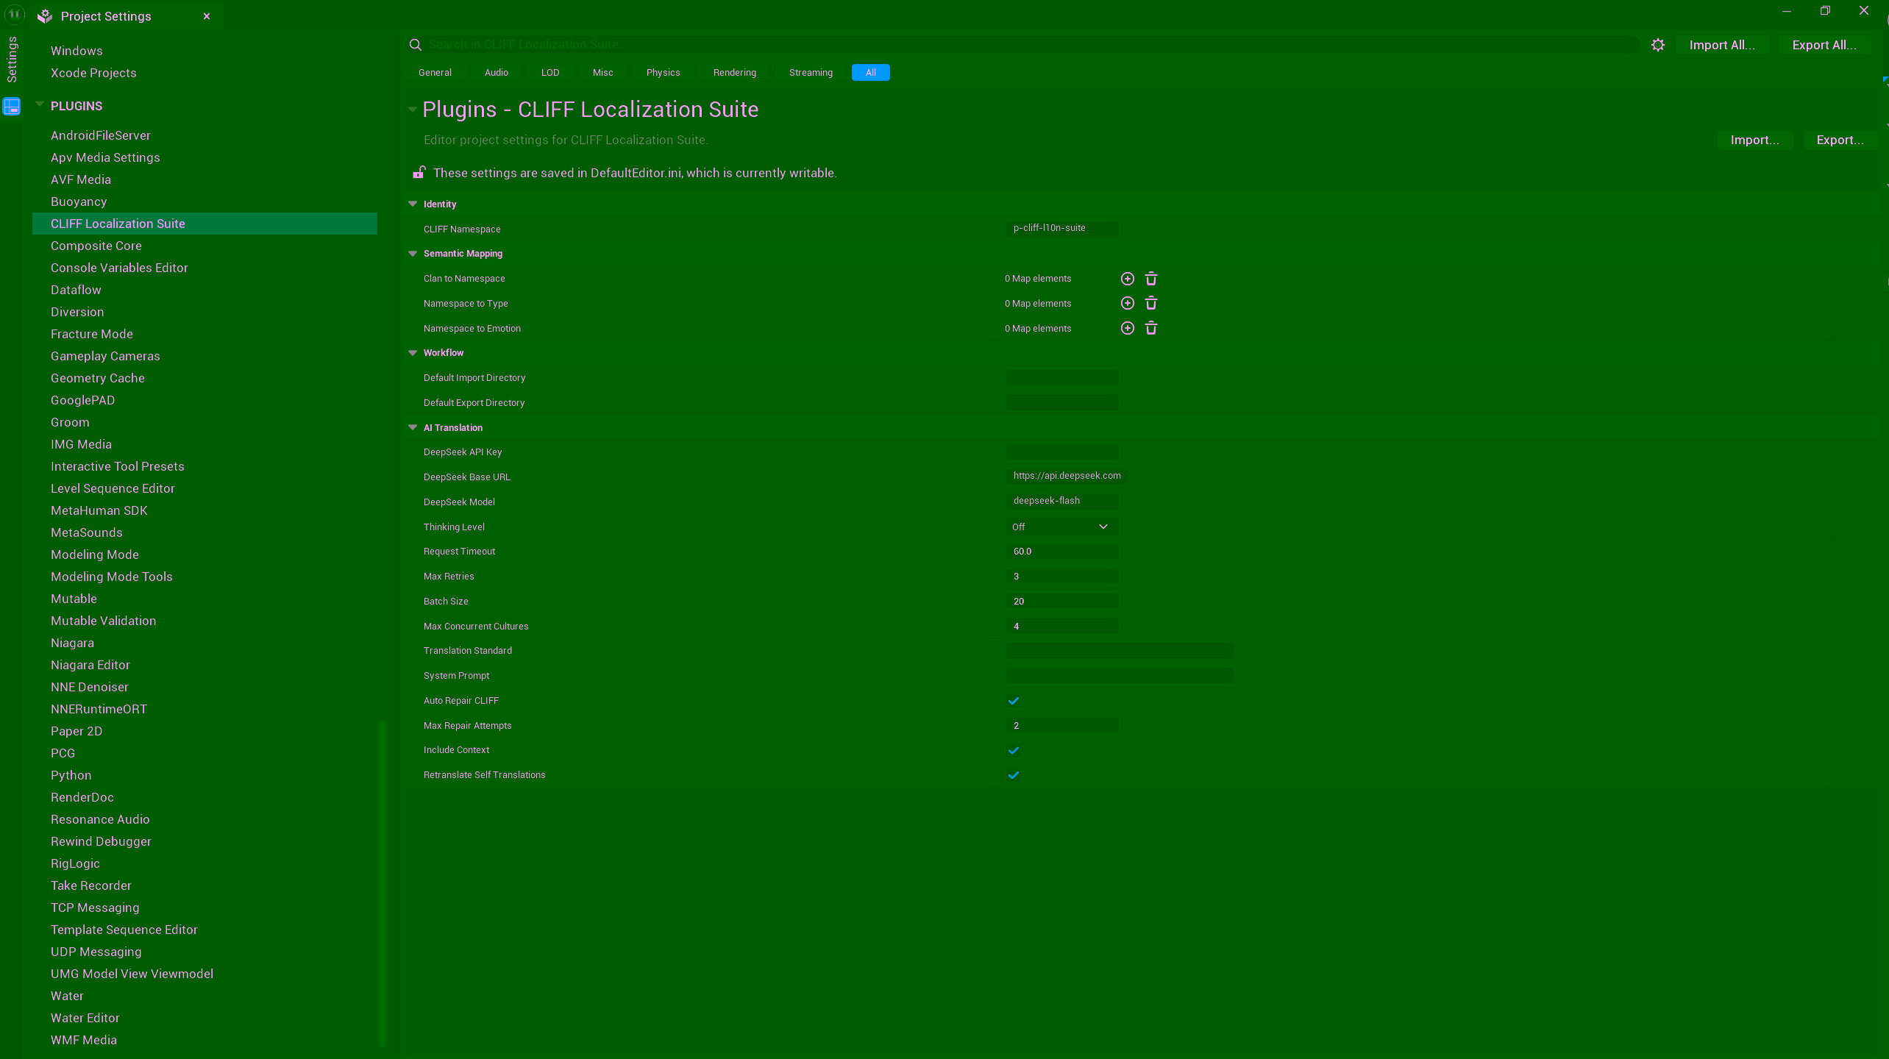Image resolution: width=1889 pixels, height=1059 pixels.
Task: Click the DeepSeek API Key field
Action: click(x=1061, y=452)
